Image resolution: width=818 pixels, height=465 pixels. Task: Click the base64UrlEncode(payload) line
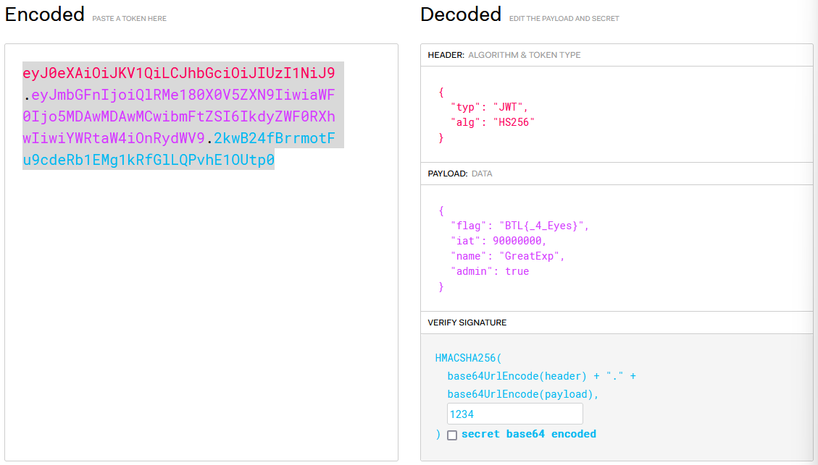[x=522, y=394]
